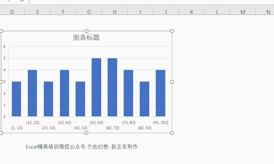Screen dimensions: 274x164
Task: Click the chart's top-center resize handle
Action: [x=86, y=31]
